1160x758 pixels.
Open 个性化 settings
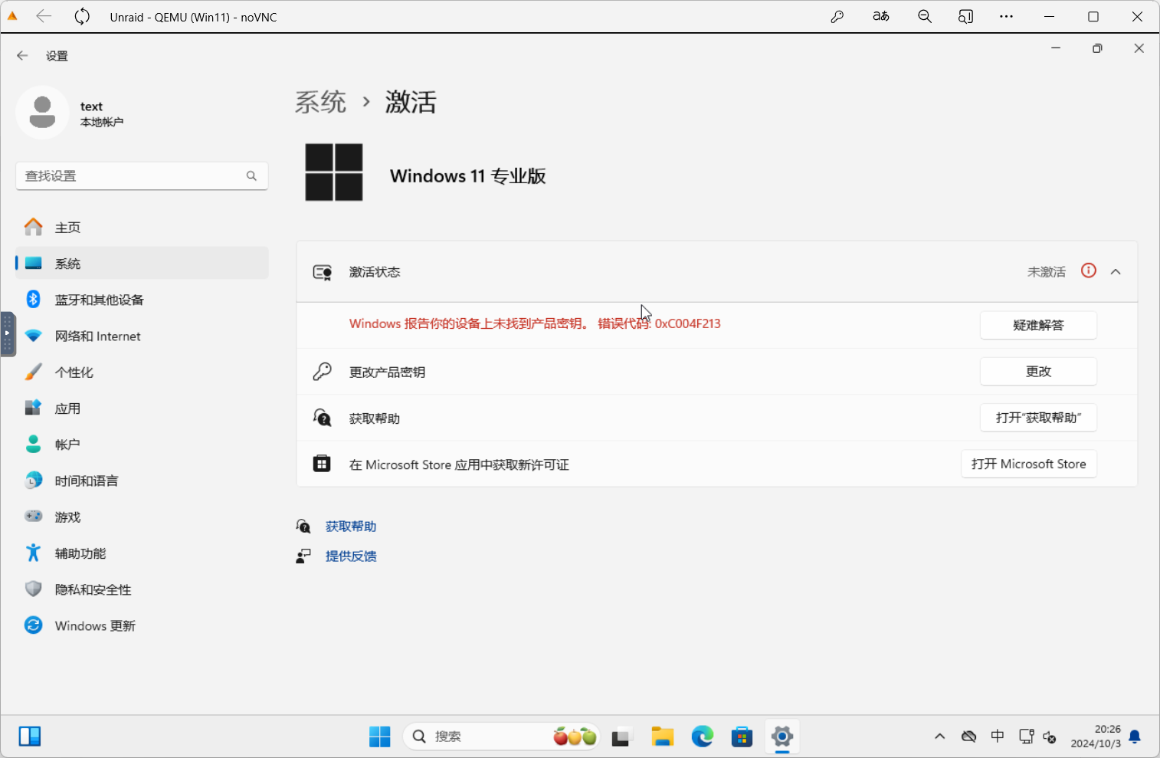(x=142, y=372)
